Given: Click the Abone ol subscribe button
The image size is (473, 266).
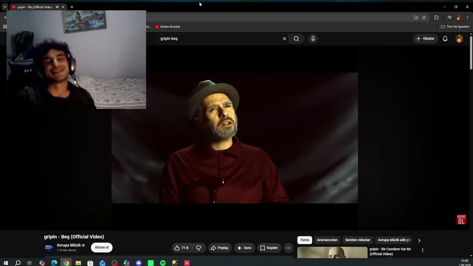Looking at the screenshot, I should tap(102, 248).
